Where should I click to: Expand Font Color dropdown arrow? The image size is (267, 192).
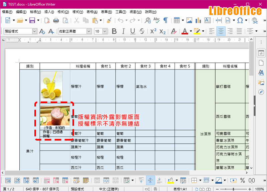191,31
